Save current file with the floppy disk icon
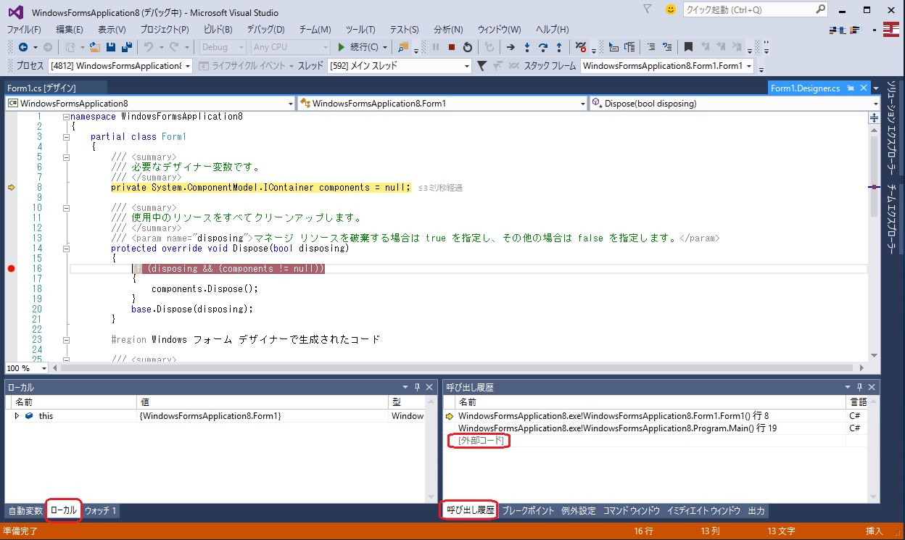The height and width of the screenshot is (540, 905). pyautogui.click(x=112, y=47)
